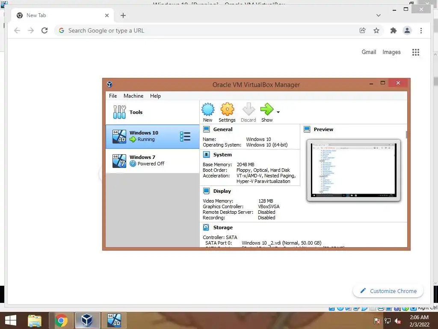Image resolution: width=438 pixels, height=329 pixels.
Task: Click the VBoxSVGA graphics controller value
Action: click(269, 206)
